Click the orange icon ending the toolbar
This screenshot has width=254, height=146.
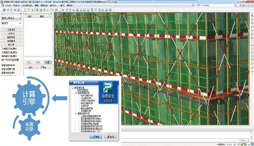tap(110, 10)
